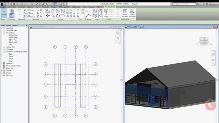Viewport: 219px width, 123px height.
Task: Click grid bubble 1 at the top of the plan
Action: 55,47
